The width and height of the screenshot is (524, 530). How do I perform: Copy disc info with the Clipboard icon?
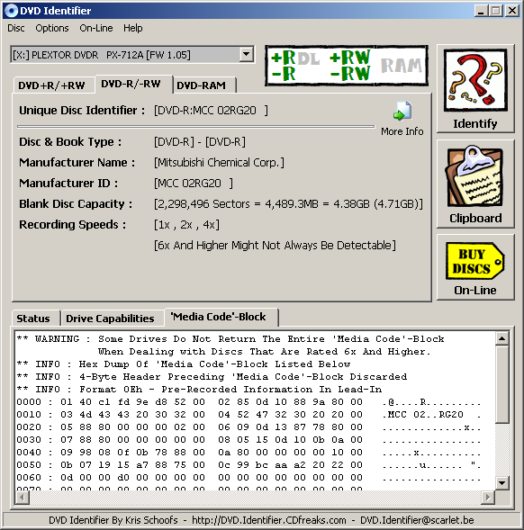click(475, 176)
